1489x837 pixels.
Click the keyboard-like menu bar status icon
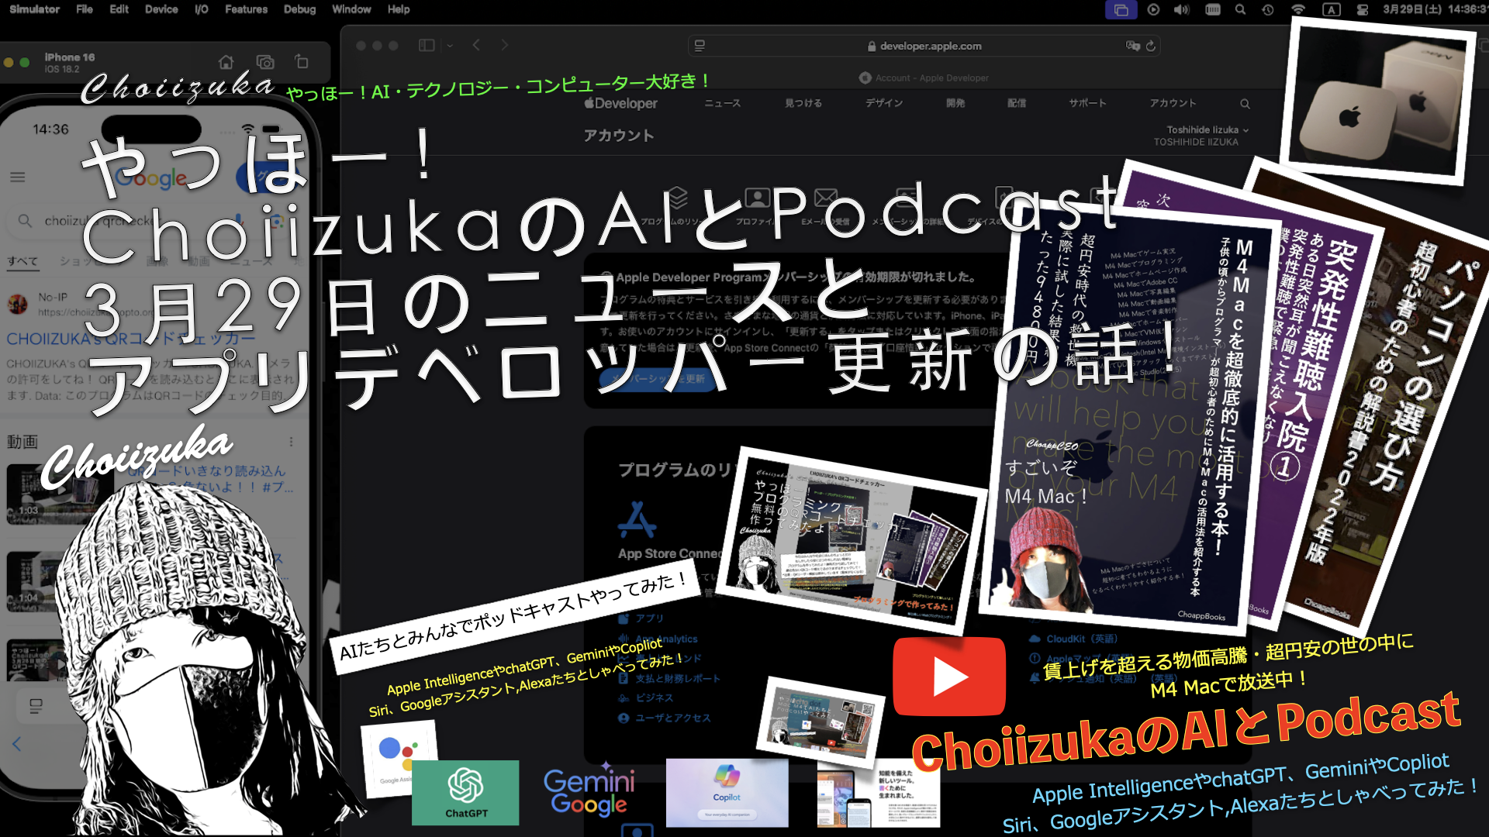pyautogui.click(x=1213, y=9)
